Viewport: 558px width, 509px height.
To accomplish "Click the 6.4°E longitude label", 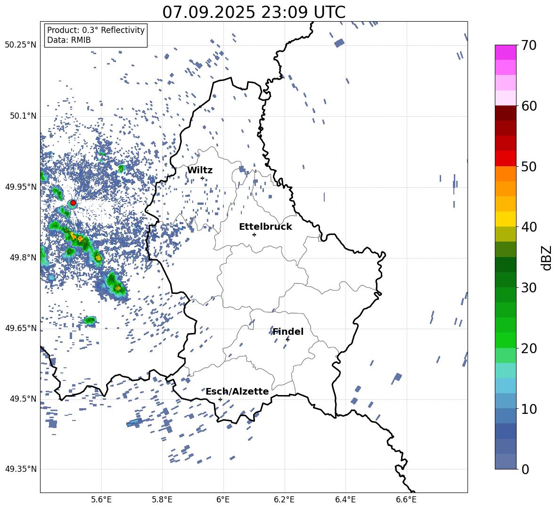I will [x=345, y=500].
